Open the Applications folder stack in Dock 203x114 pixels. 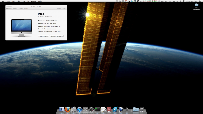136,110
